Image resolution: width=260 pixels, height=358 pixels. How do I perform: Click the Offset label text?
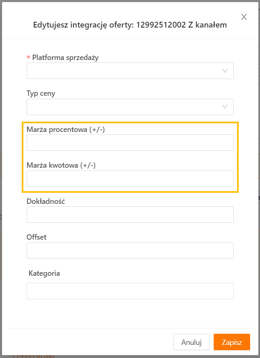click(36, 237)
